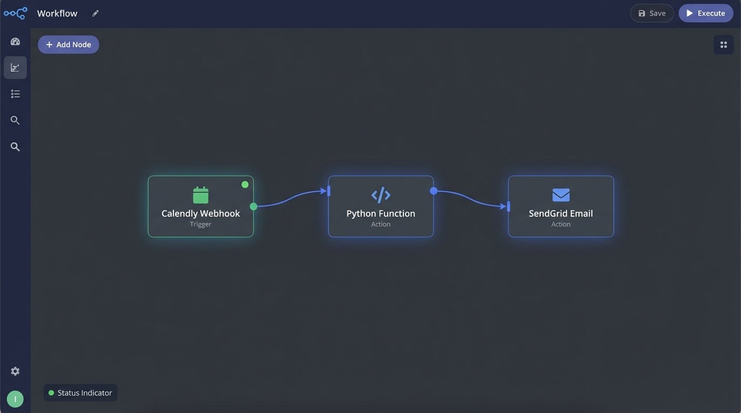The height and width of the screenshot is (413, 741).
Task: Click the SendGrid Email envelope icon
Action: (x=561, y=195)
